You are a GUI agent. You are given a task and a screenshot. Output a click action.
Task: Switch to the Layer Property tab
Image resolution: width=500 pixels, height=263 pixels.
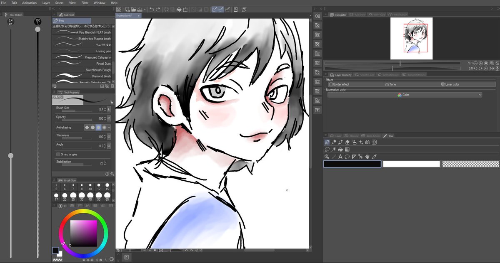pos(341,75)
